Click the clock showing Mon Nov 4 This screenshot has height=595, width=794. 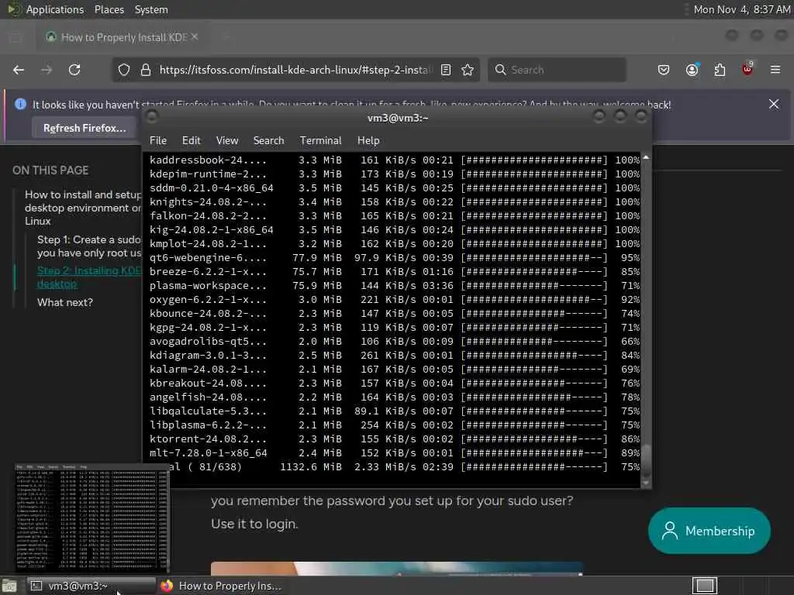coord(742,9)
